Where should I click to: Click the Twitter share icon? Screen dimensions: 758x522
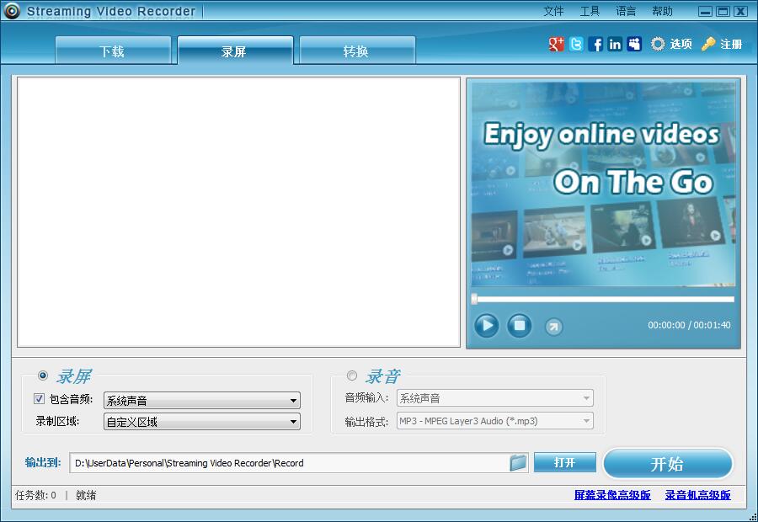click(x=576, y=44)
